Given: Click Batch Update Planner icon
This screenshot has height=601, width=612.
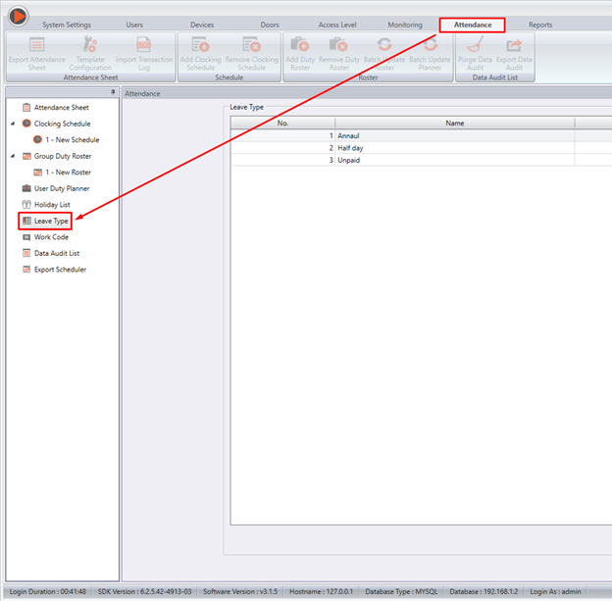Looking at the screenshot, I should pos(430,44).
